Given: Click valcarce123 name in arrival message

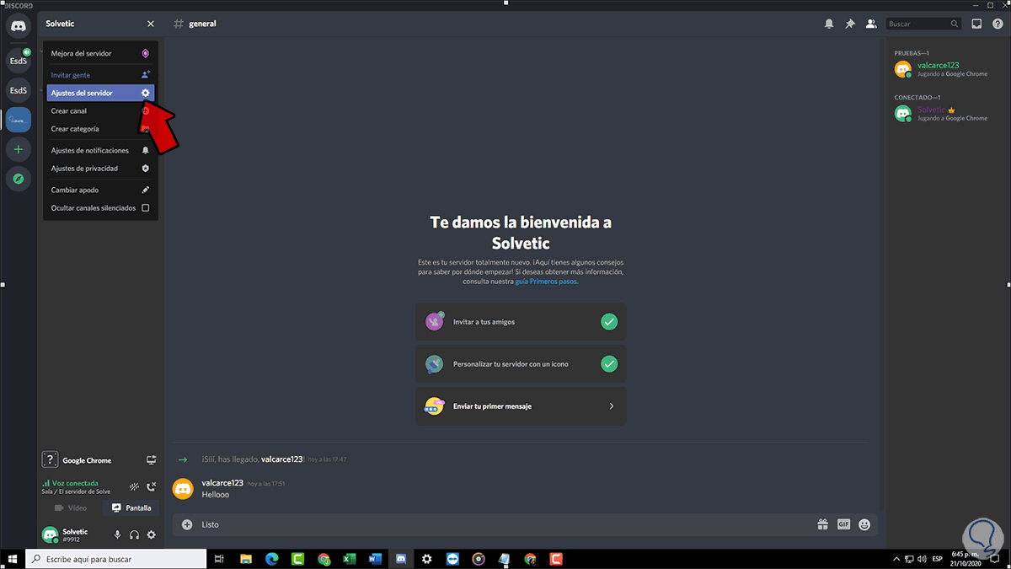Looking at the screenshot, I should [x=282, y=459].
